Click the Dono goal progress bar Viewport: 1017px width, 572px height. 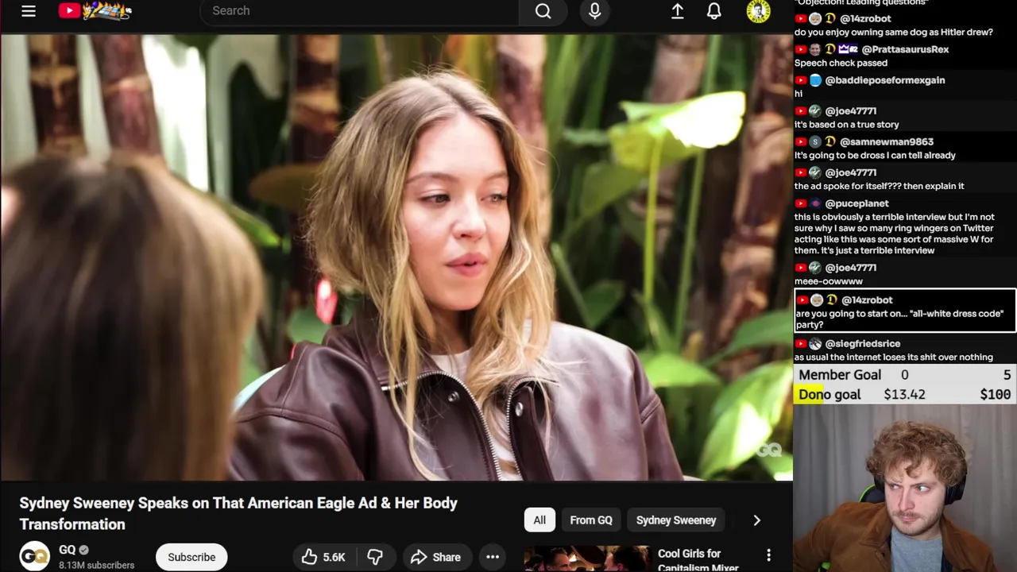905,394
